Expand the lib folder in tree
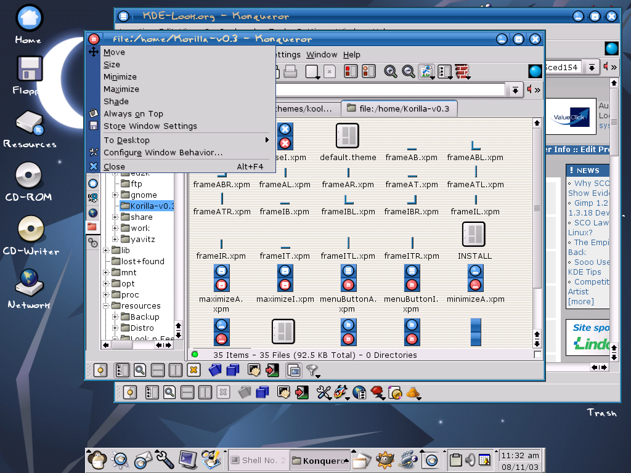631x473 pixels. (106, 250)
